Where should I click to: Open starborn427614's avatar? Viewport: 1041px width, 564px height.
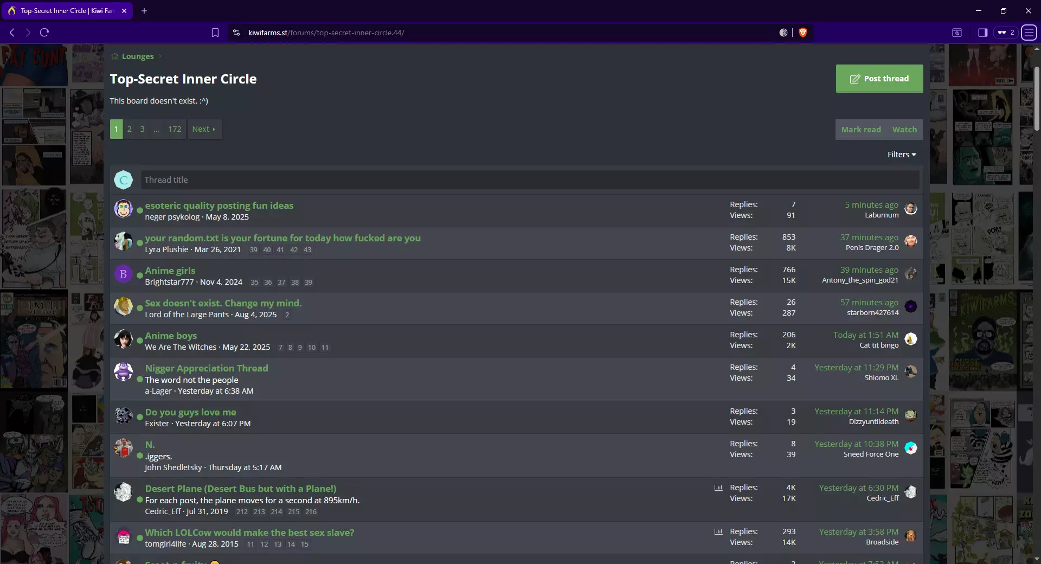tap(911, 306)
